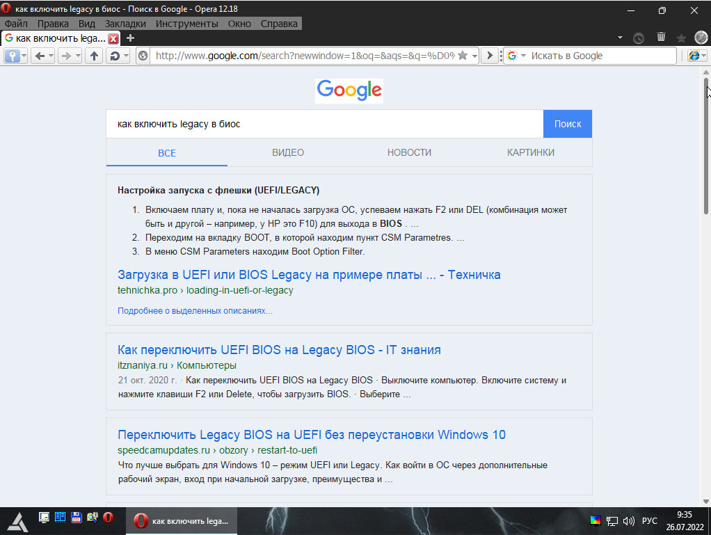Open the password wand key icon
The height and width of the screenshot is (535, 711).
(x=13, y=56)
